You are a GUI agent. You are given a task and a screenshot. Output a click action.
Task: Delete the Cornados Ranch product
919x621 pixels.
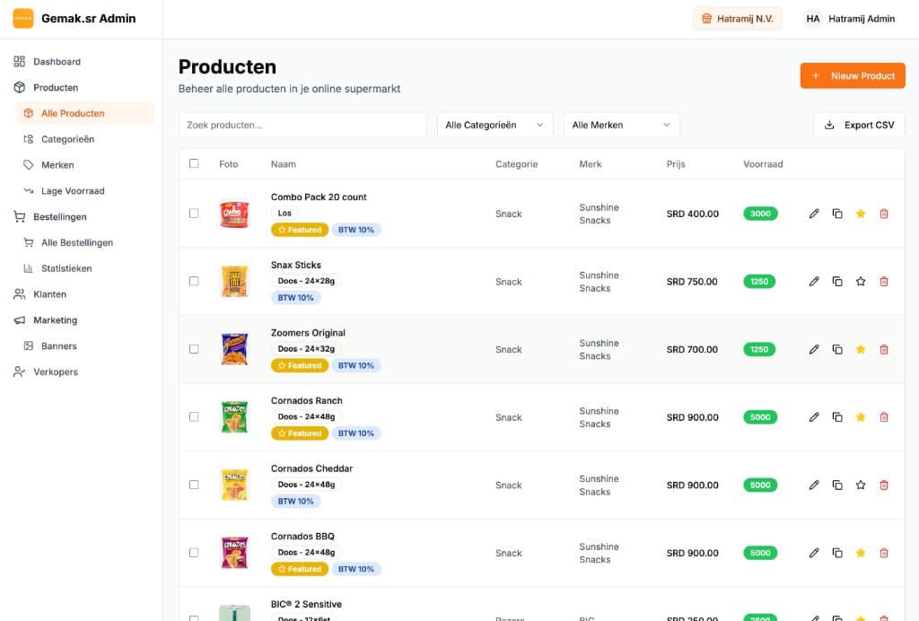pyautogui.click(x=884, y=417)
